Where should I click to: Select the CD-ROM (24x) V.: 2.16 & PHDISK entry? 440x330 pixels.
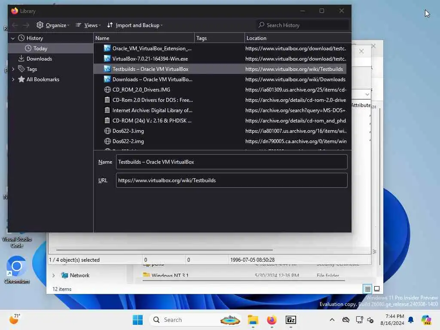pyautogui.click(x=220, y=121)
